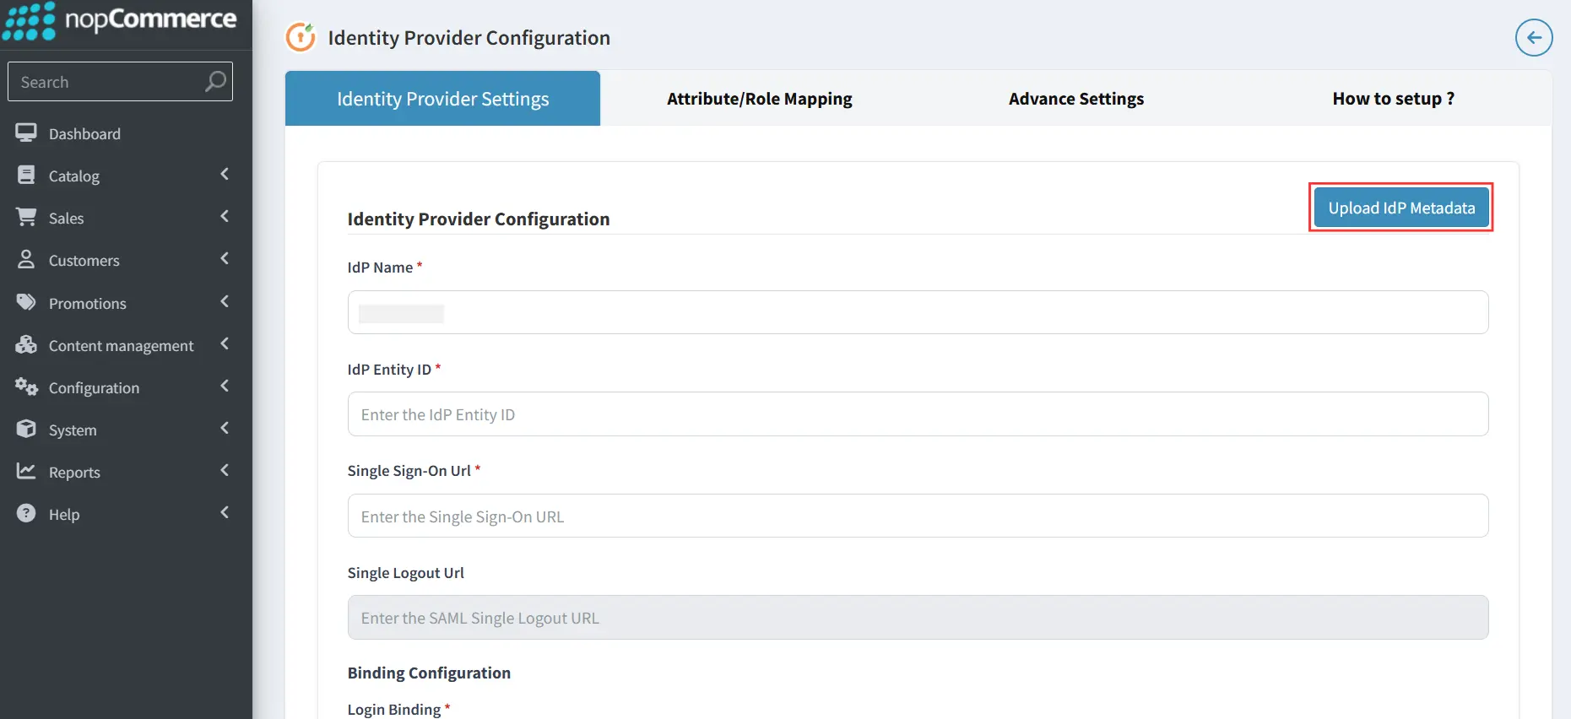This screenshot has height=719, width=1571.
Task: Click the Dashboard monitor icon
Action: [26, 132]
